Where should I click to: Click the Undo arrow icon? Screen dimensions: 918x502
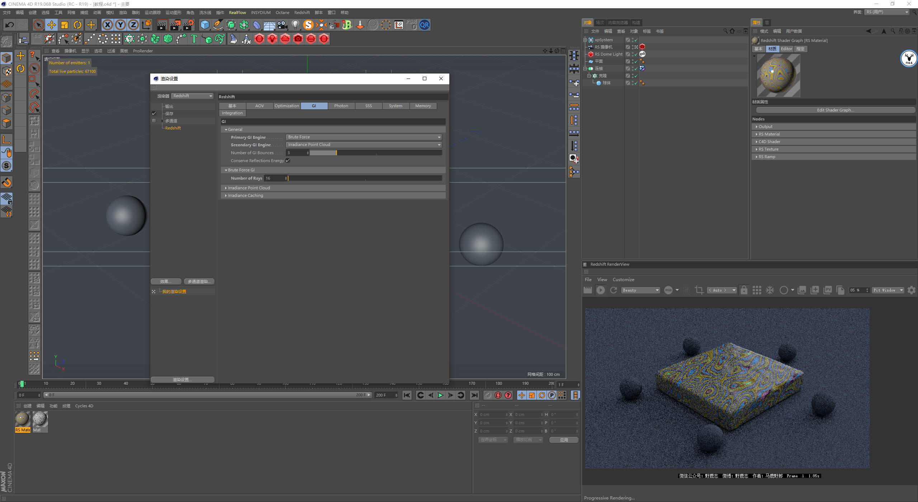[x=10, y=25]
